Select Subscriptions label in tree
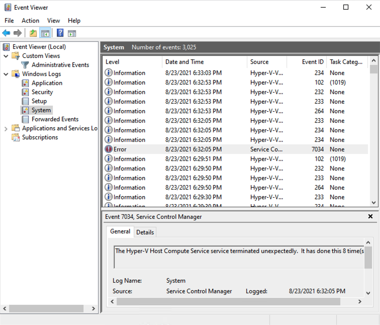This screenshot has height=325, width=380. click(40, 137)
